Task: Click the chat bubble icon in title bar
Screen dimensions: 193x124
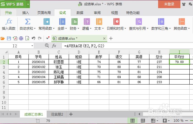Action: click(190, 4)
